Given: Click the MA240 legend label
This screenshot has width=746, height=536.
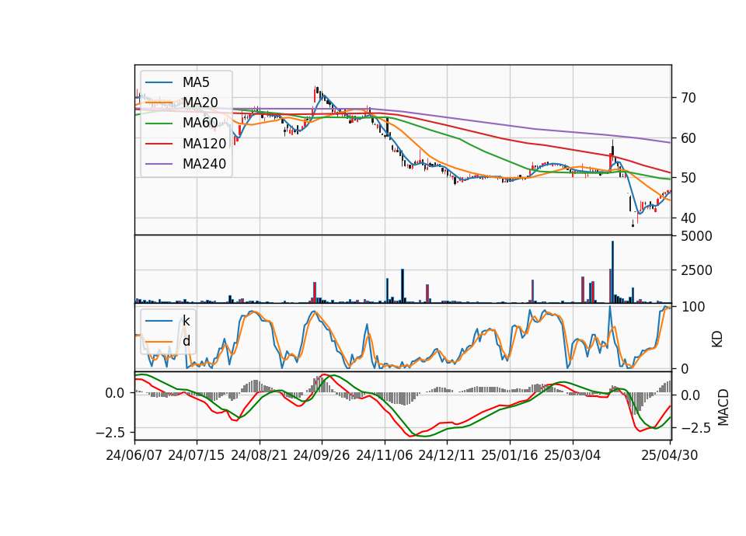Looking at the screenshot, I should (204, 164).
